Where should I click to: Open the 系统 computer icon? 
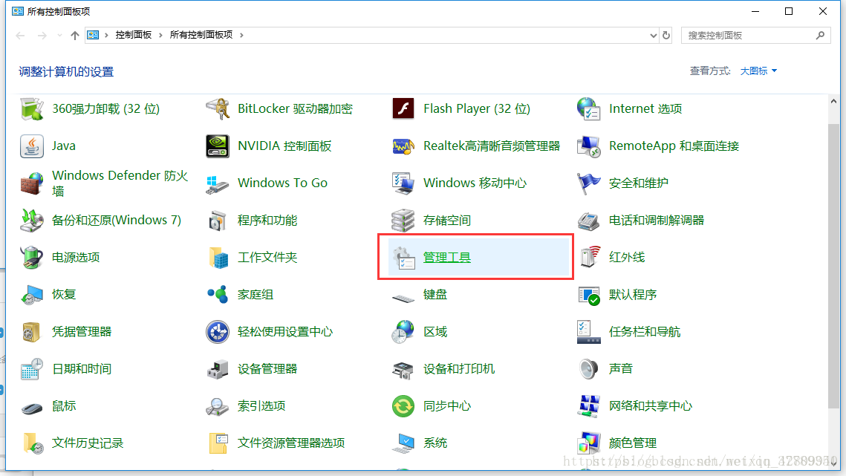403,443
